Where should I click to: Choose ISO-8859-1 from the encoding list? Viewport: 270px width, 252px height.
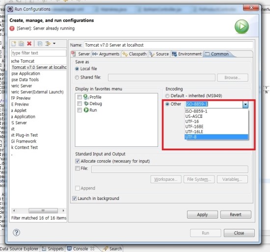[x=216, y=111]
